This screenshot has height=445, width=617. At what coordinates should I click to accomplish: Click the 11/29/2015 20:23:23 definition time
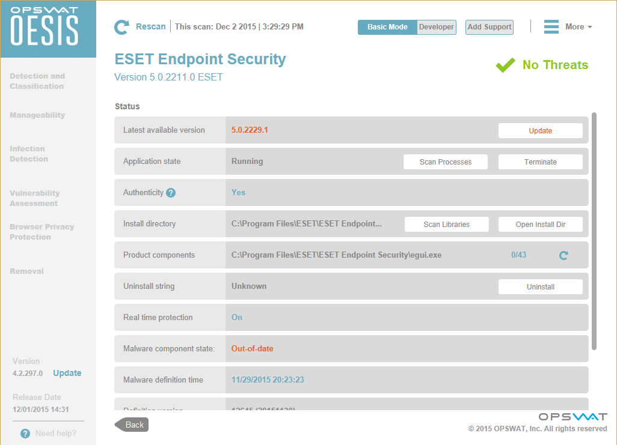pyautogui.click(x=268, y=380)
